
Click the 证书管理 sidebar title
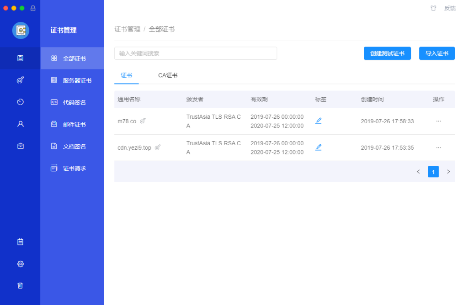pos(63,30)
